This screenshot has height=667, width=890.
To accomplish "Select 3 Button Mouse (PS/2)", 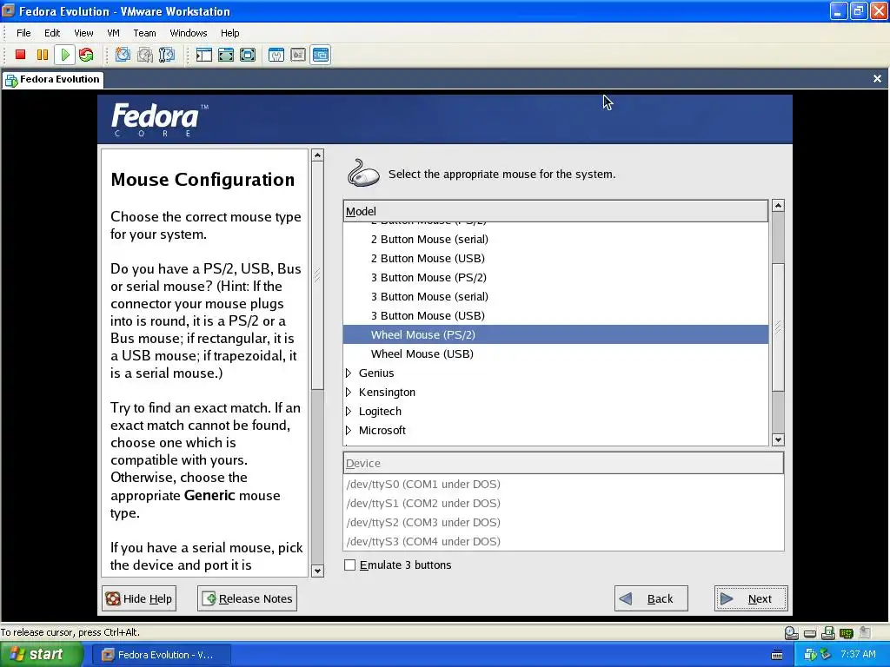I will pyautogui.click(x=555, y=277).
